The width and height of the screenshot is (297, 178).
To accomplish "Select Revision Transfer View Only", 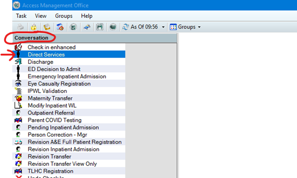I will [x=69, y=164].
